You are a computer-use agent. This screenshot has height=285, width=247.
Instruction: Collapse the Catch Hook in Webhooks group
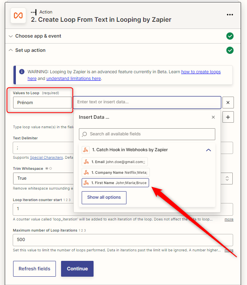tap(209, 150)
